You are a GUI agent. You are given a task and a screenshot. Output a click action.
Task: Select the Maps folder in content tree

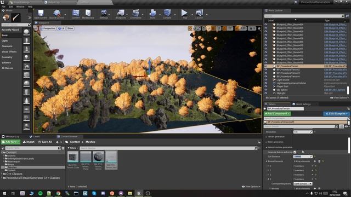pyautogui.click(x=11, y=164)
